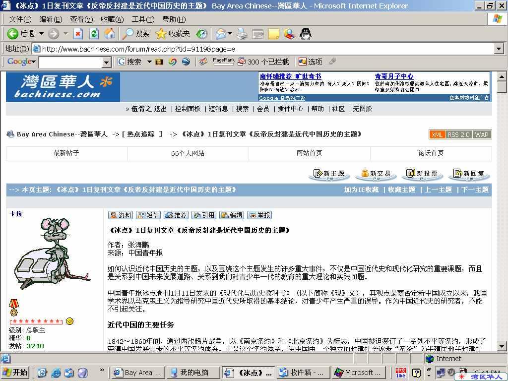Switch to 我的电脑 taskbar window

pos(192,373)
